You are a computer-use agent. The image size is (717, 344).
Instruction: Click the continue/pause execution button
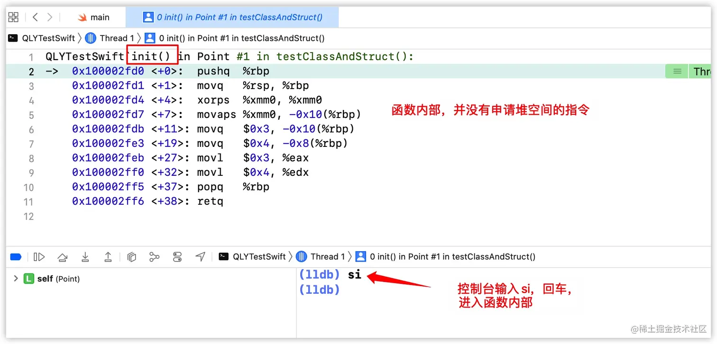(x=39, y=257)
